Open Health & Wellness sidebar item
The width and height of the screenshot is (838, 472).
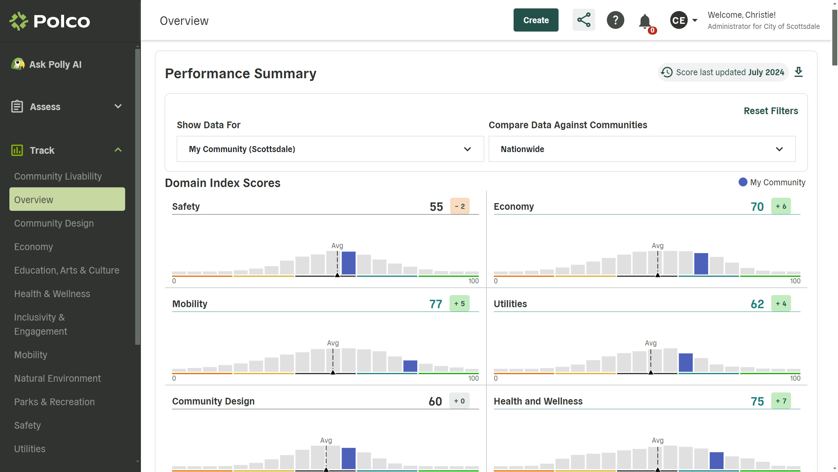[x=52, y=294]
